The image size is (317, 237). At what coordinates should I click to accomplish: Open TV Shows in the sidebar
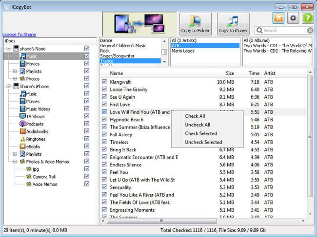pos(35,116)
